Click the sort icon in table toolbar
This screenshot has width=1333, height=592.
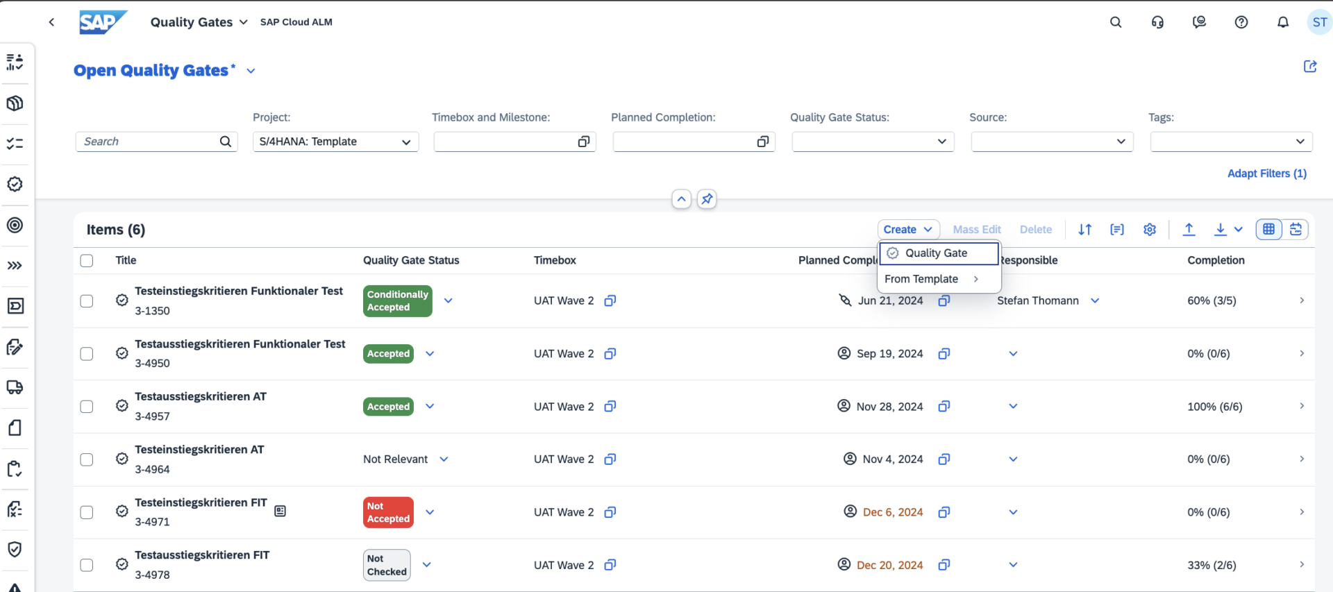pyautogui.click(x=1084, y=230)
